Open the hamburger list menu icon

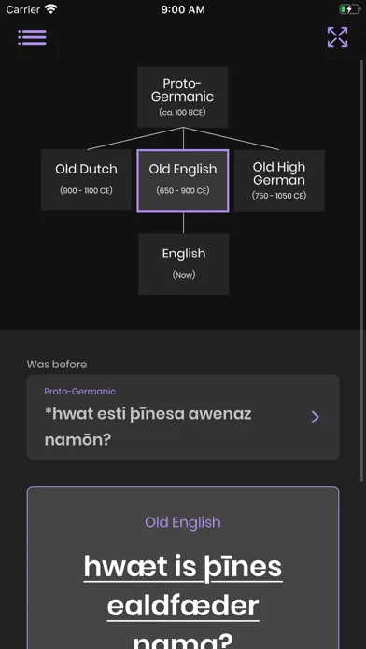coord(32,37)
